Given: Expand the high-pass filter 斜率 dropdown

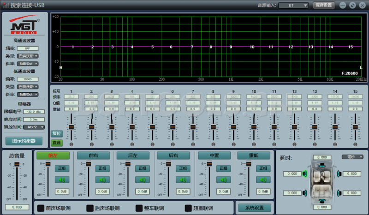Looking at the screenshot, I should point(28,64).
